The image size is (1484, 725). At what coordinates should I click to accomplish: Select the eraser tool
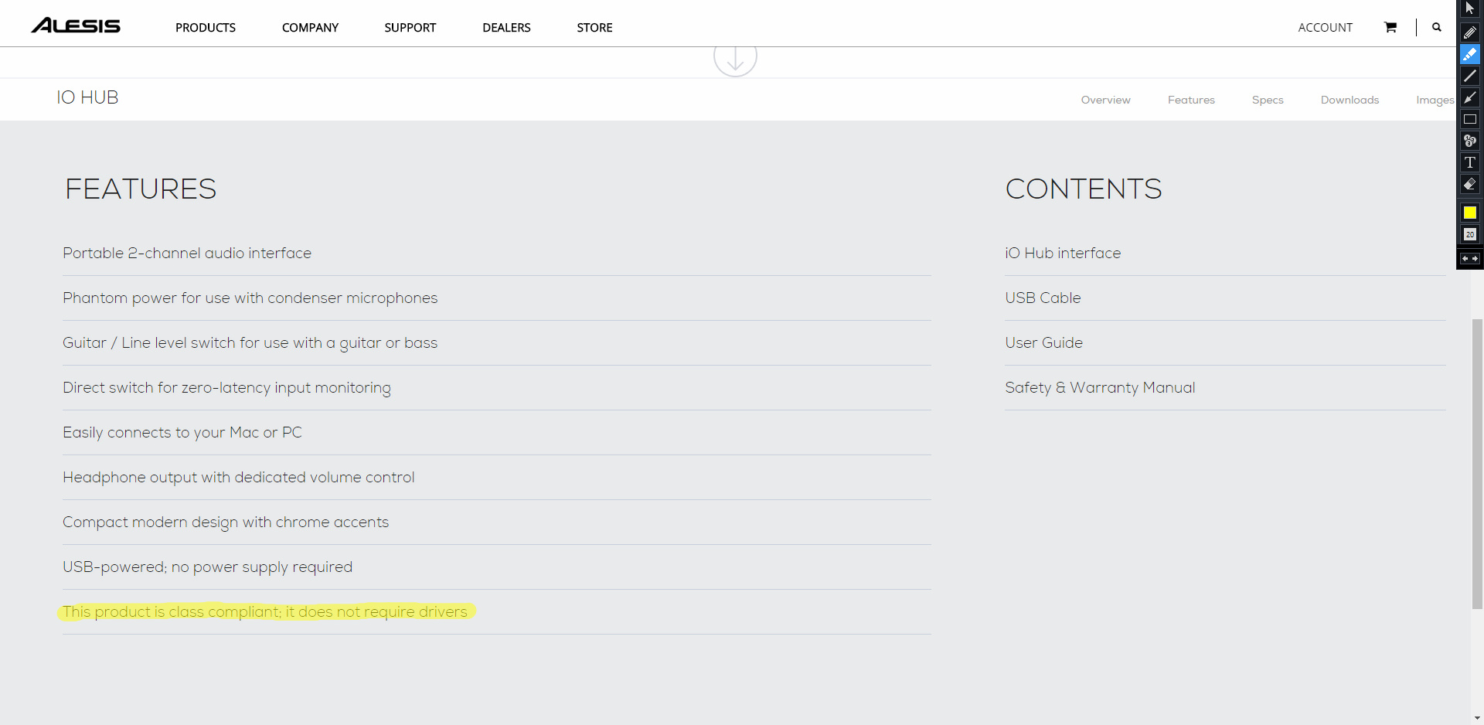[x=1470, y=184]
